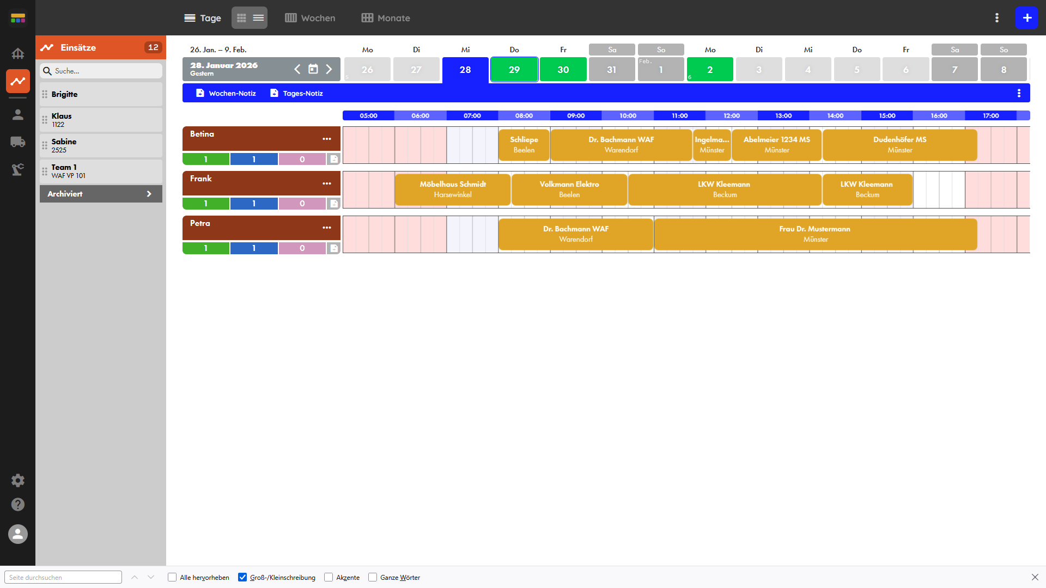Open Betina's three-dot options menu

coord(327,139)
